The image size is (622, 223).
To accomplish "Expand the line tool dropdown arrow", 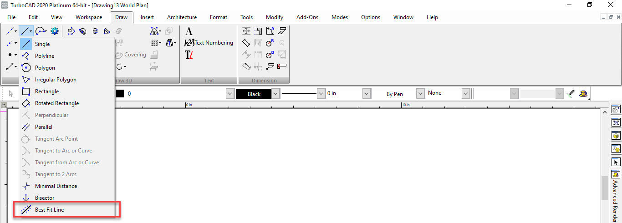I will pos(31,31).
